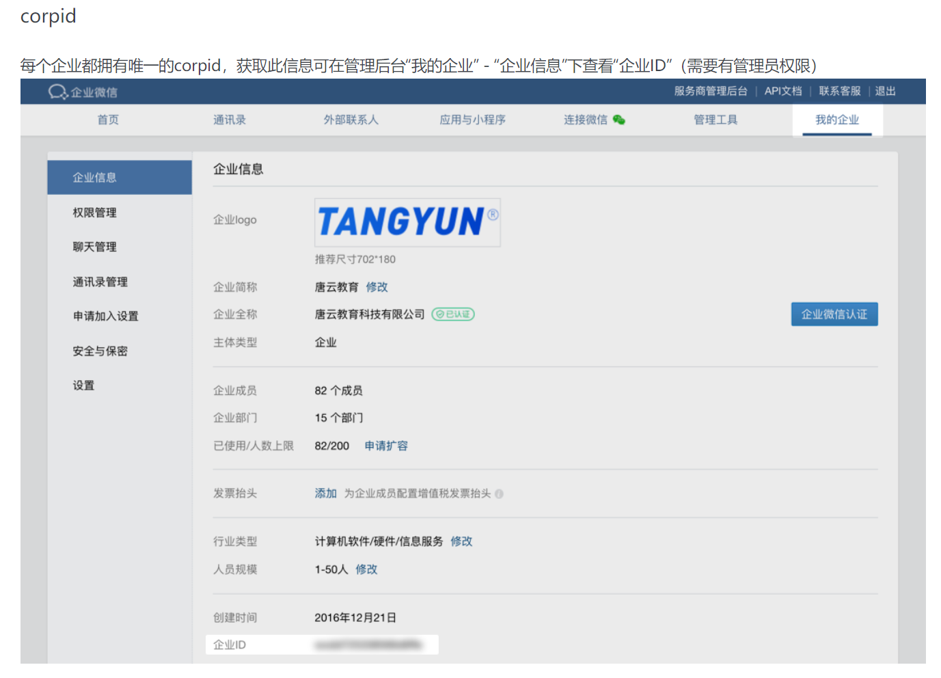Image resolution: width=941 pixels, height=678 pixels.
Task: Select 企业信息 in the sidebar
Action: (120, 178)
